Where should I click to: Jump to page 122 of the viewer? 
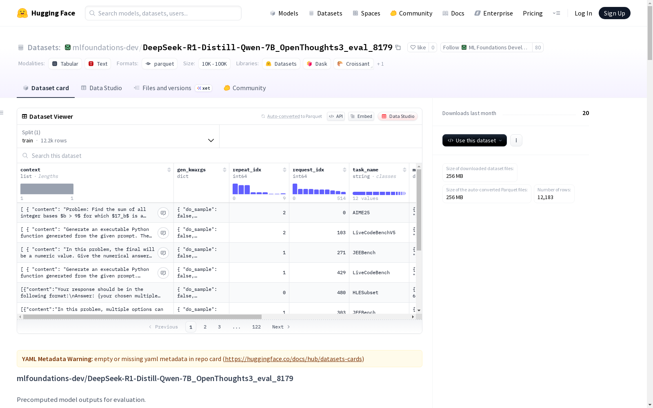point(256,327)
